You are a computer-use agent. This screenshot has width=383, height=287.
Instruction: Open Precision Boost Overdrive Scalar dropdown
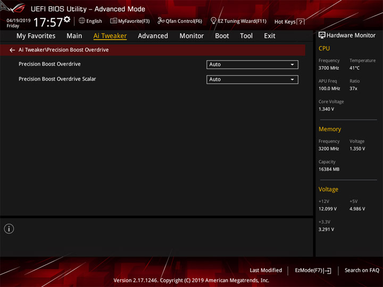pyautogui.click(x=252, y=80)
